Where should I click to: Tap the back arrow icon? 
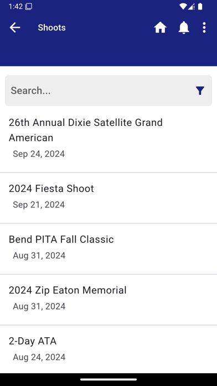tap(15, 27)
